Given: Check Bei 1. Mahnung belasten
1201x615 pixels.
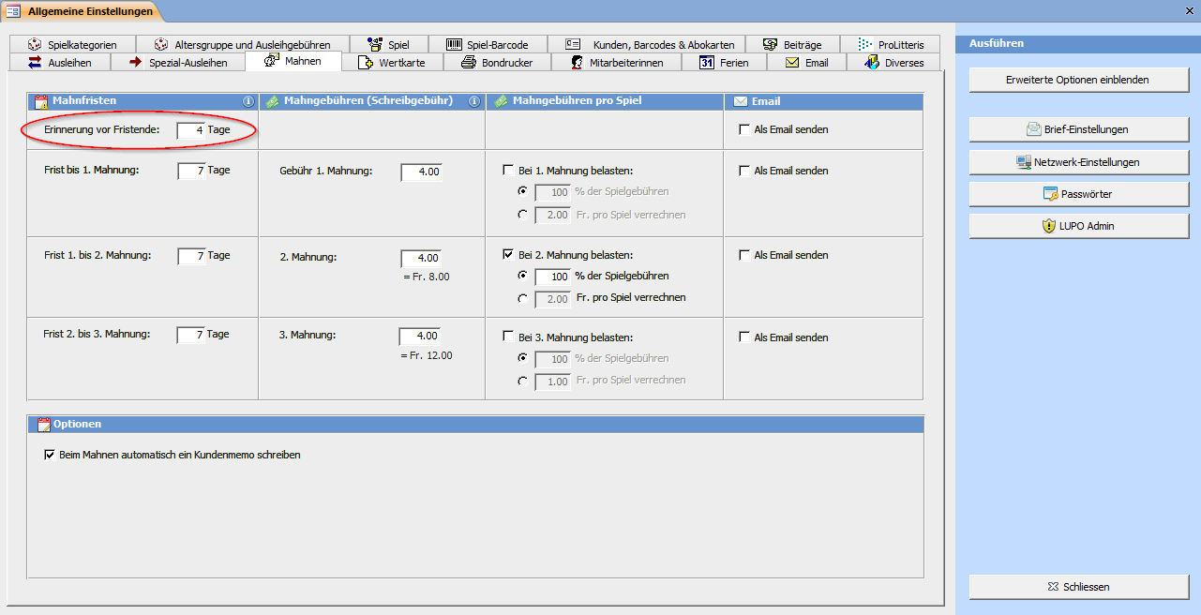Looking at the screenshot, I should (x=508, y=171).
